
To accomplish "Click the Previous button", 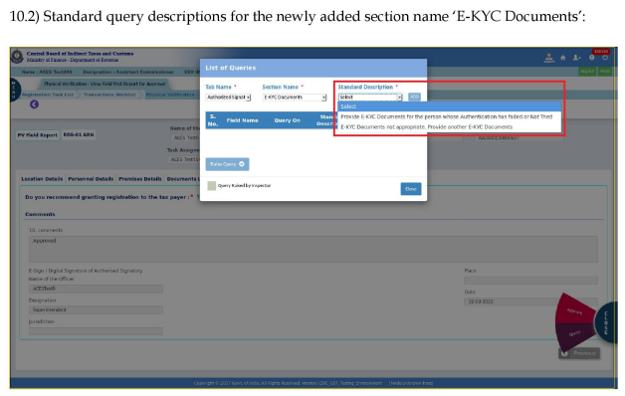I will 579,353.
